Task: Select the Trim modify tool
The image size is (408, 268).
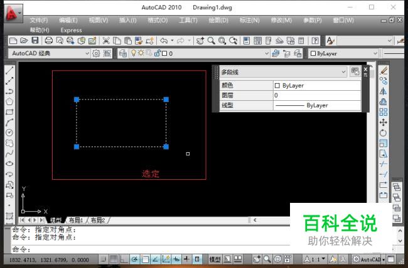Action: pos(384,164)
